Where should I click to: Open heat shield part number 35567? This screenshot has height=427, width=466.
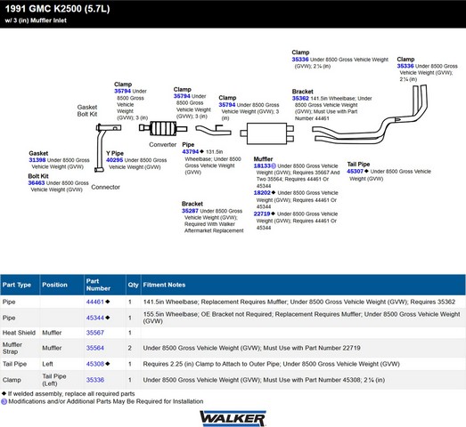point(95,333)
